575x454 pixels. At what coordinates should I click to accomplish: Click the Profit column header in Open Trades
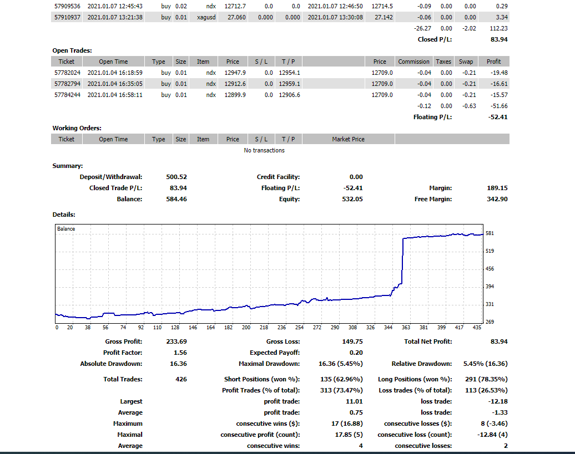pyautogui.click(x=493, y=62)
